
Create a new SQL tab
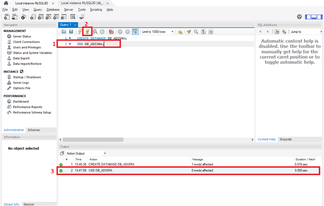[x=7, y=17]
